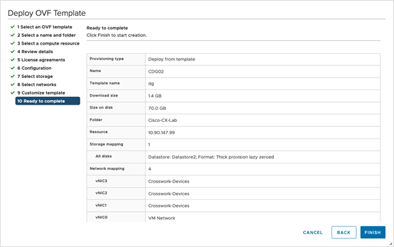Click the template name value 'dg'

(151, 84)
